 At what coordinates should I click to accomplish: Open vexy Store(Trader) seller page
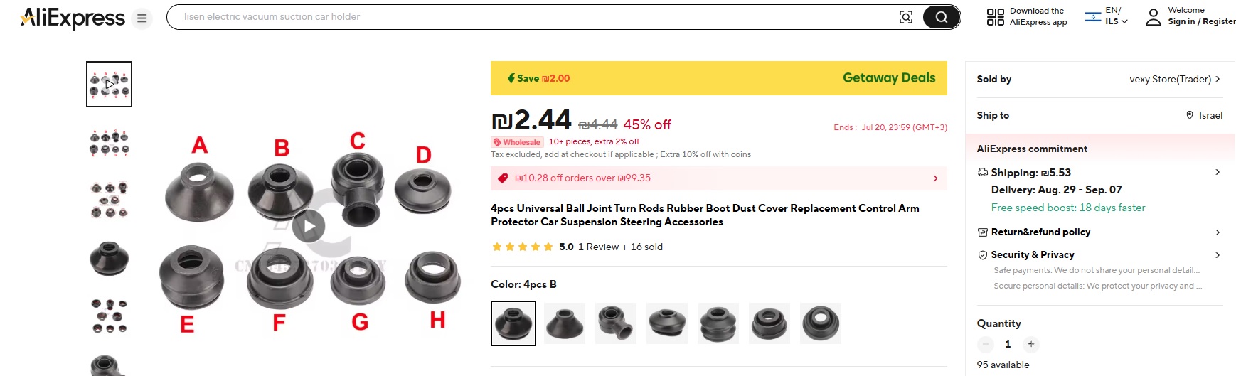coord(1174,79)
